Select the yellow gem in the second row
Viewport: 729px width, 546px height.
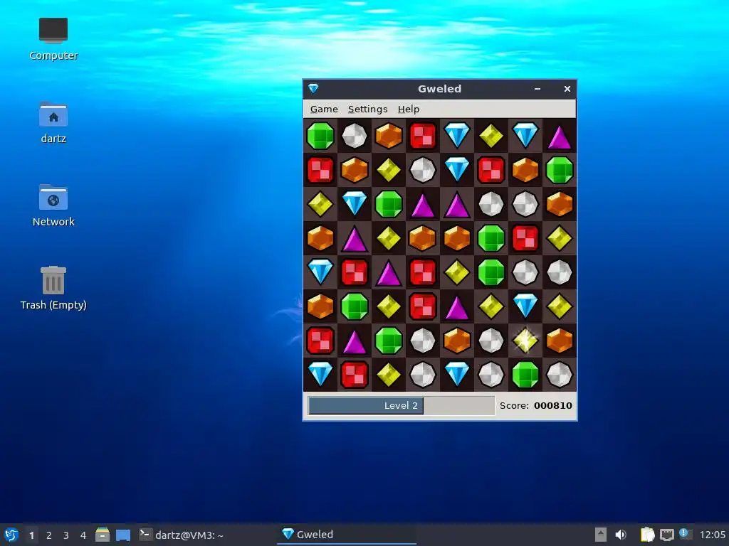tap(389, 170)
